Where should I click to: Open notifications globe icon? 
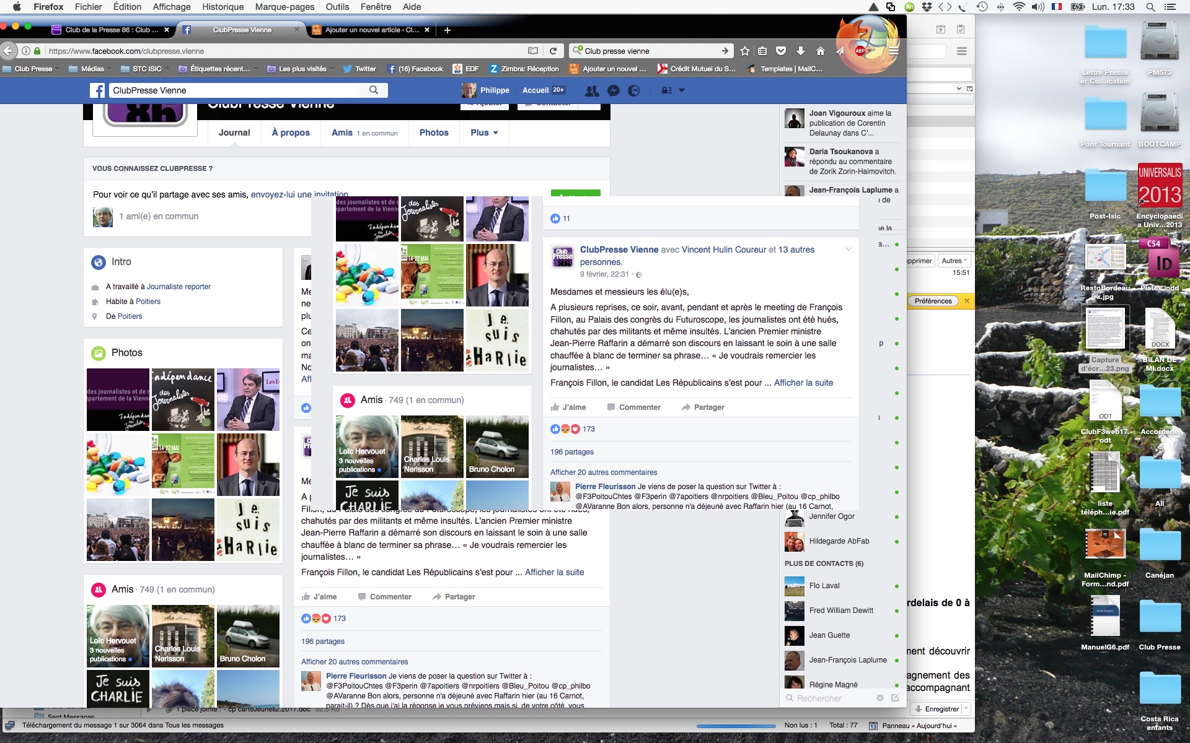[633, 90]
